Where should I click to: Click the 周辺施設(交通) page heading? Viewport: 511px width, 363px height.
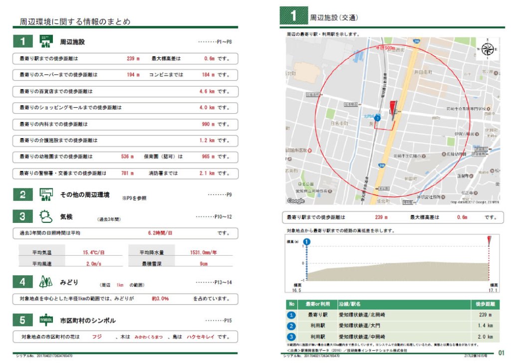(x=334, y=17)
